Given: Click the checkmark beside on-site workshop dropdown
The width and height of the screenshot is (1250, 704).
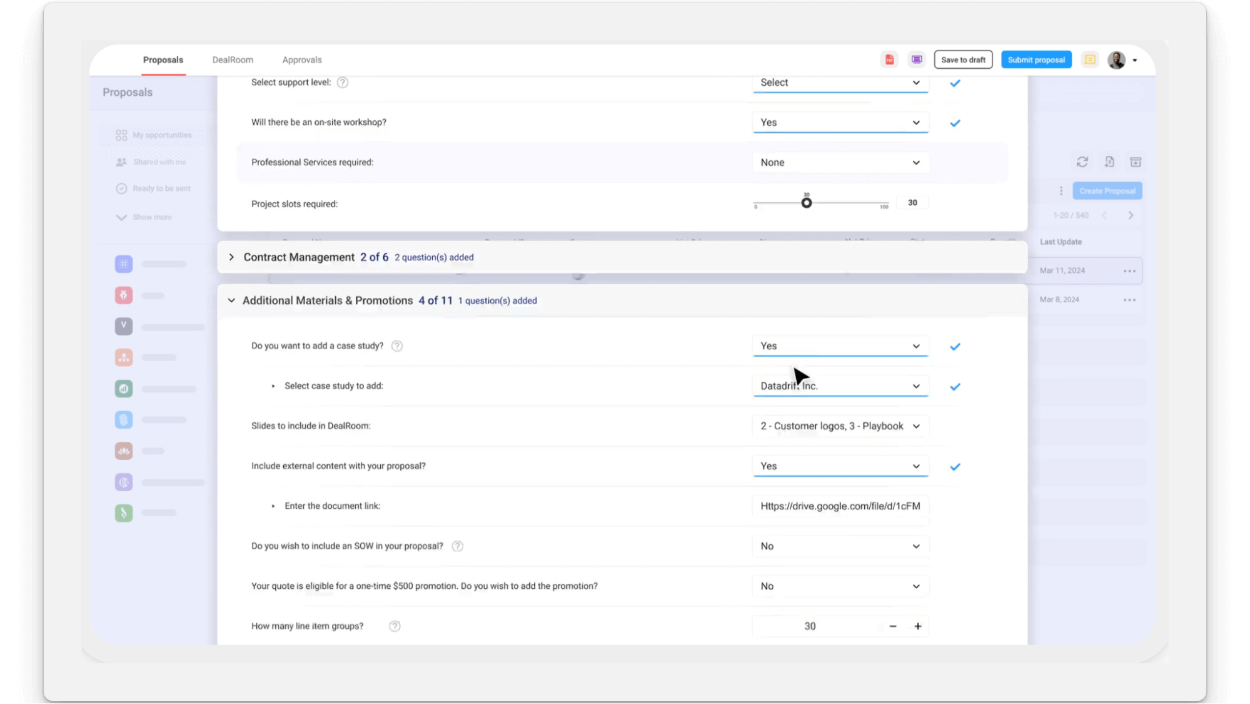Looking at the screenshot, I should (x=955, y=123).
